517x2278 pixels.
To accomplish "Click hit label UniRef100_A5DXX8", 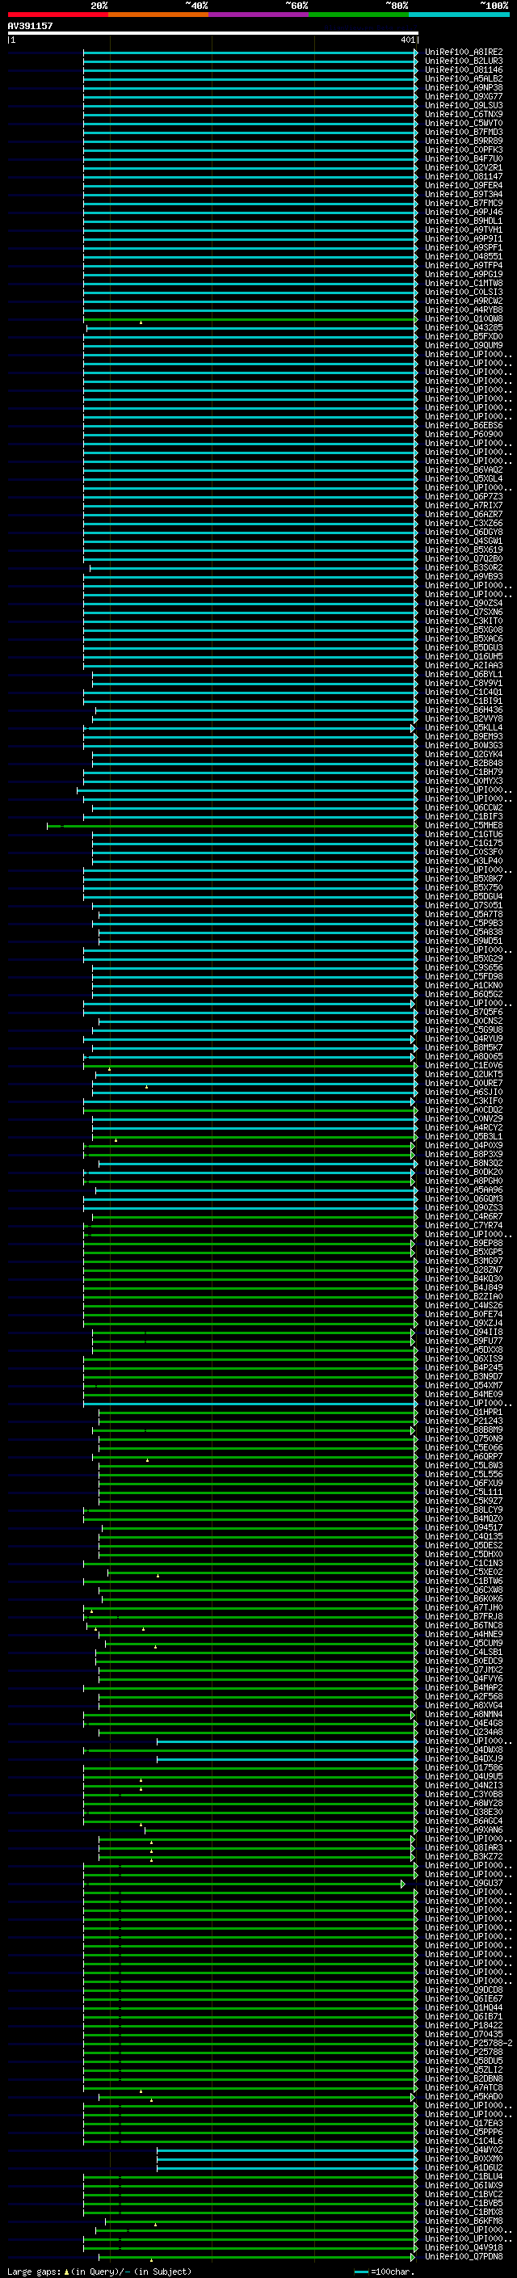I will 463,1350.
